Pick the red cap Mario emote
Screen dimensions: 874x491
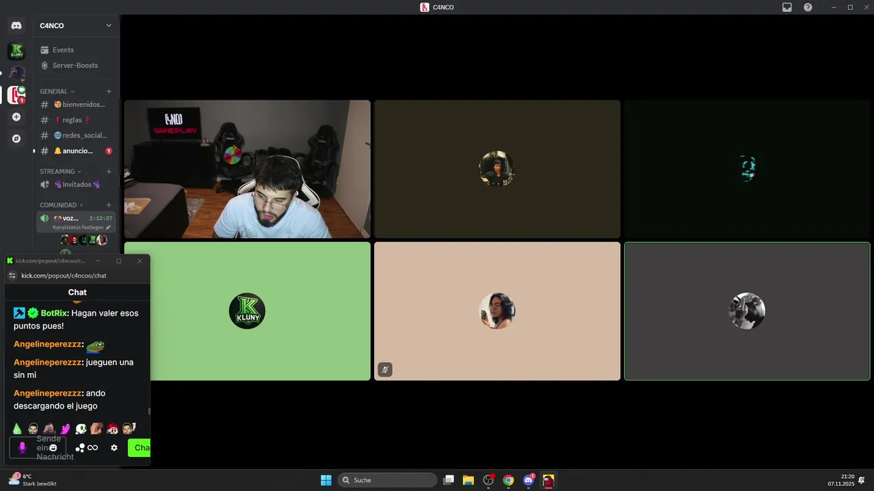[113, 429]
